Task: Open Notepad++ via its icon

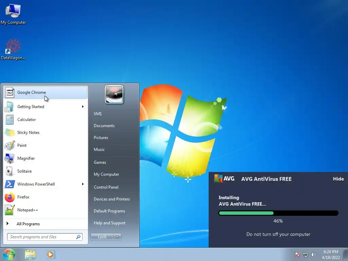Action: coord(10,210)
